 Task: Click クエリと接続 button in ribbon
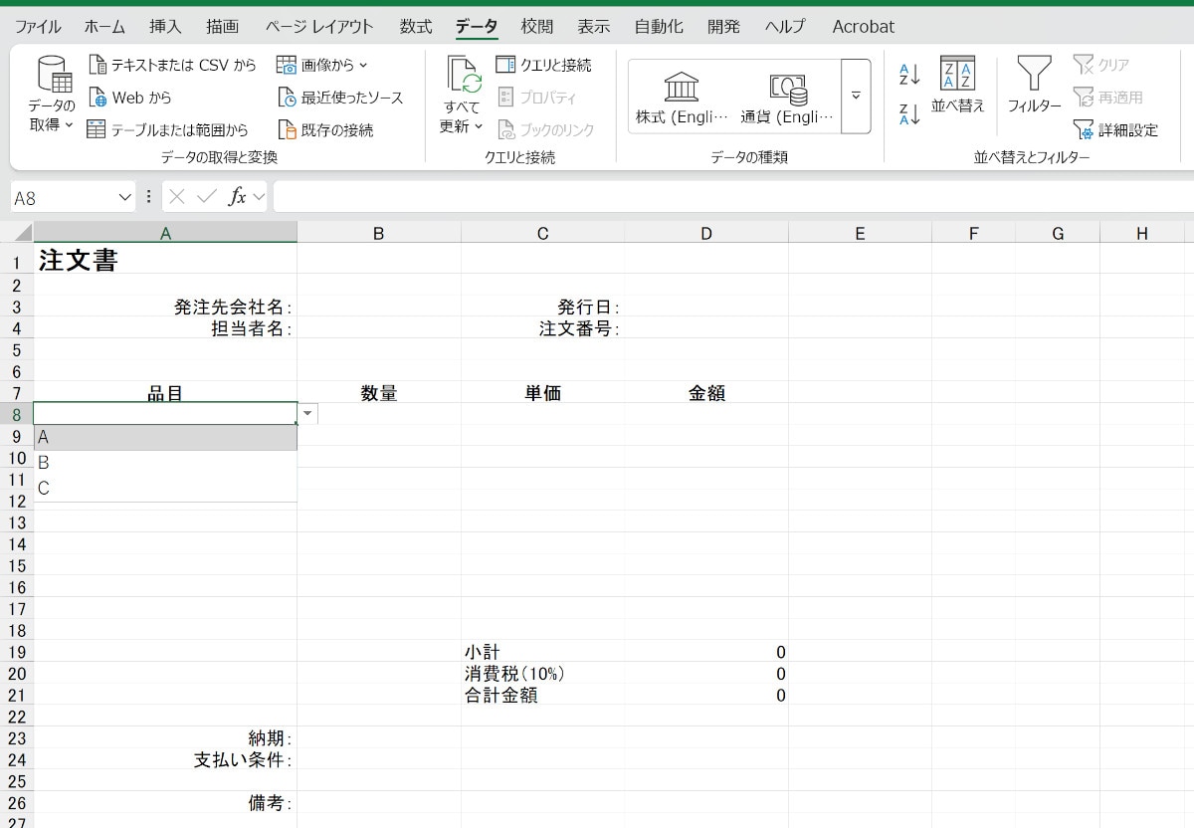click(x=544, y=65)
